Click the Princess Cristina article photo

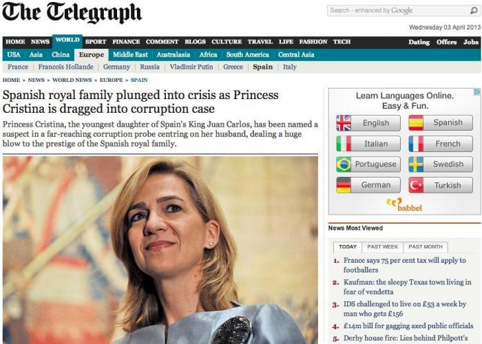tap(160, 250)
